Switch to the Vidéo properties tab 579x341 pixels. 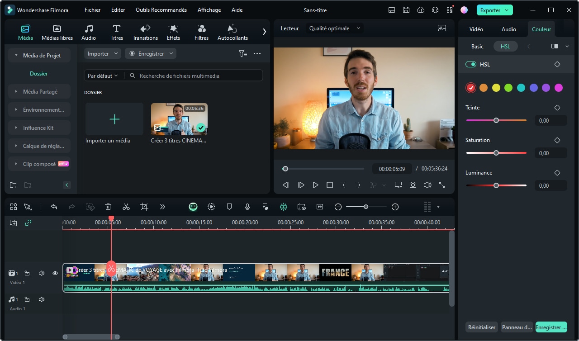[476, 29]
